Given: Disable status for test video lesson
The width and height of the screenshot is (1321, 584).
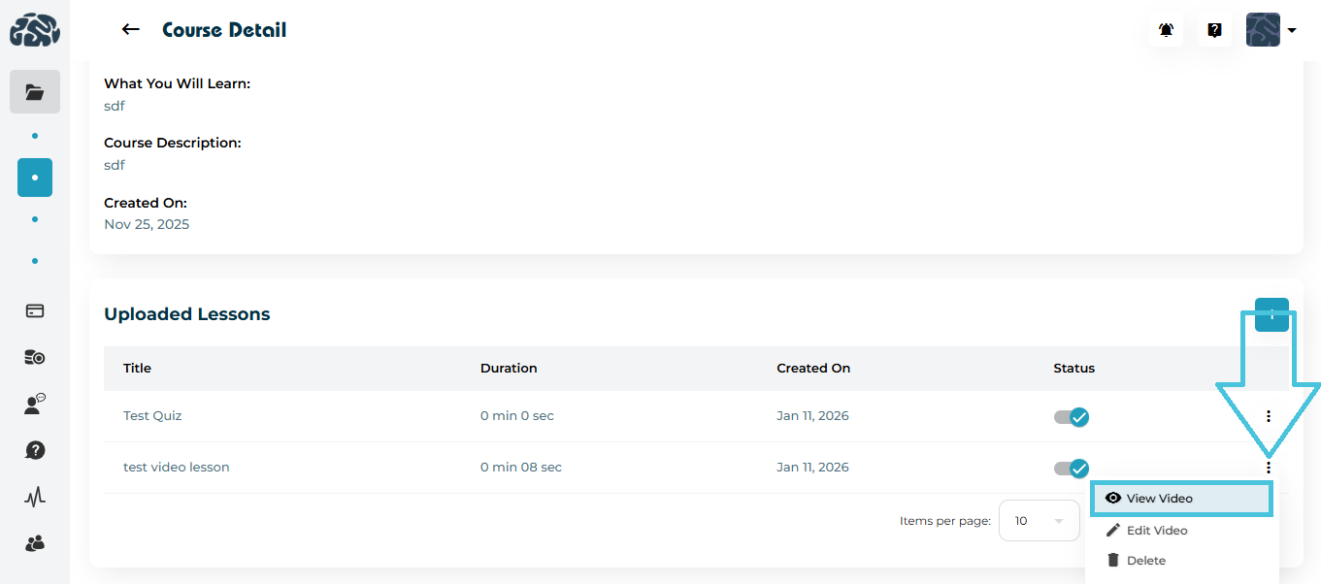Looking at the screenshot, I should point(1073,469).
